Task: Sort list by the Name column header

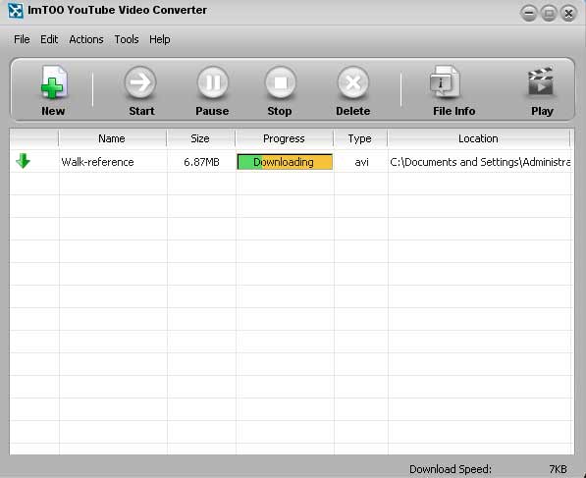Action: 113,138
